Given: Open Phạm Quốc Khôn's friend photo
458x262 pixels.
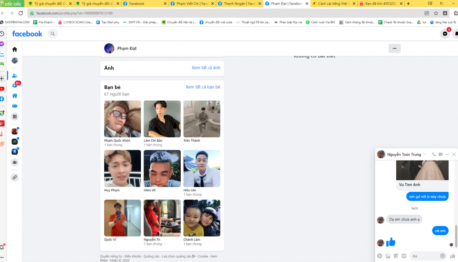Looking at the screenshot, I should pos(123,119).
